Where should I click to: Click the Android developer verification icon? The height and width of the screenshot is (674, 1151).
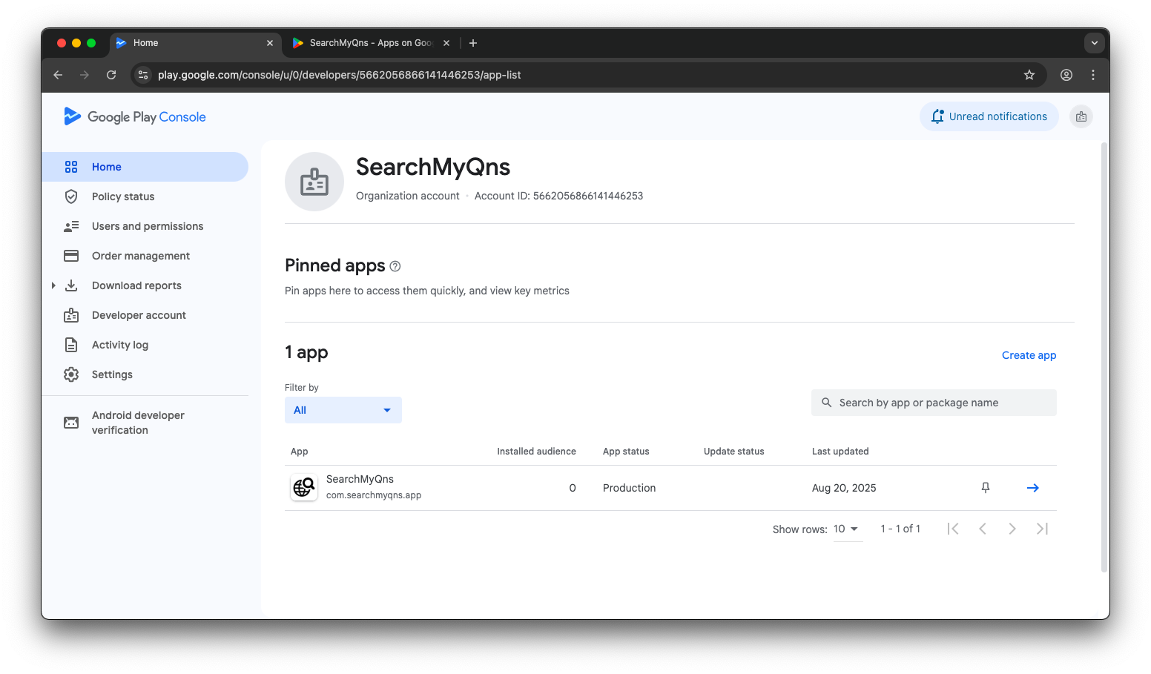click(71, 423)
